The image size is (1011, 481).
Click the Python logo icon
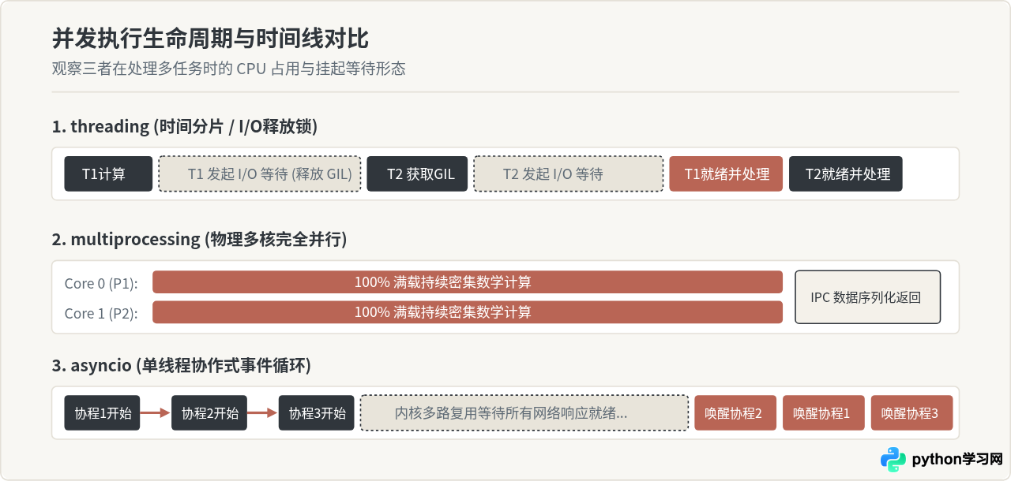click(x=893, y=460)
